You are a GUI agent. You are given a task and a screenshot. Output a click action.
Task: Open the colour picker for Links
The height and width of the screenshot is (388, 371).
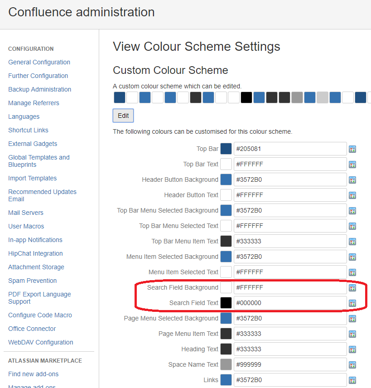(352, 380)
